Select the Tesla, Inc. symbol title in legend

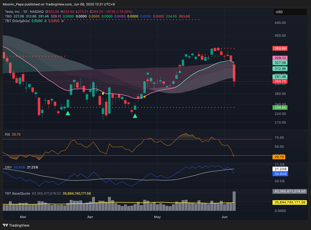(13, 12)
